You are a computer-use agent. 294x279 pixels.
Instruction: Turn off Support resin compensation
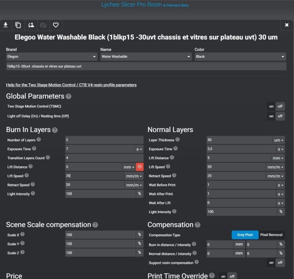tap(280, 263)
